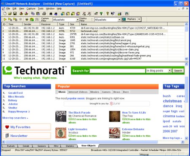Select the Games popular tab
190x156 pixels.
(106, 92)
